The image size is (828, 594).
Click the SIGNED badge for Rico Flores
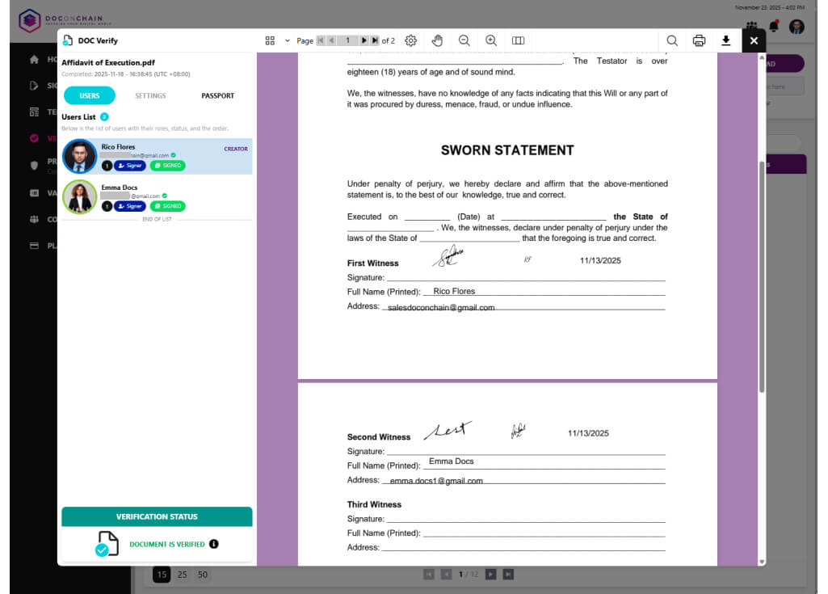coord(167,166)
